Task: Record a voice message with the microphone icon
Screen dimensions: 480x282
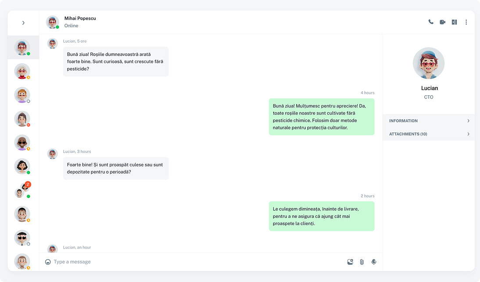Action: pos(373,261)
